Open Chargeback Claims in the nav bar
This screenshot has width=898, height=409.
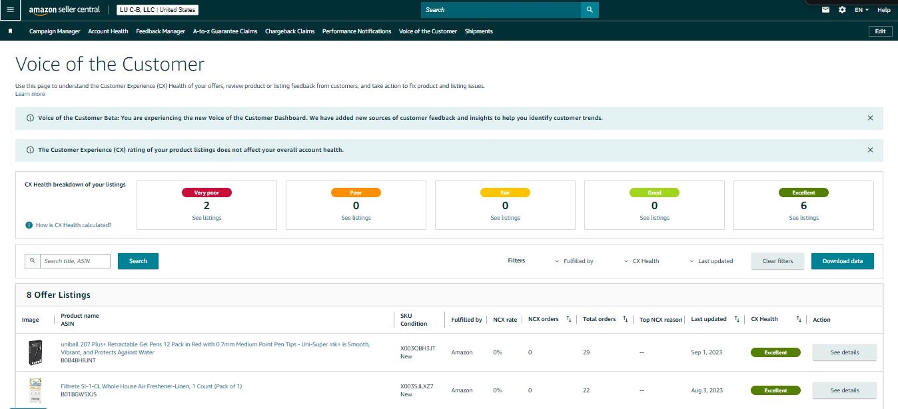(290, 31)
